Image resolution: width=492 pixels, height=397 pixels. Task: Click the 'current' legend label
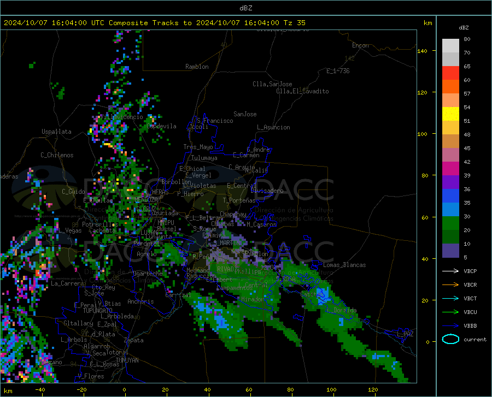coord(475,339)
